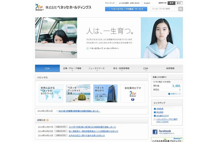Viewport: 217px width, 142px height.
Task: Open ベネッセ早わかり thumbnail
Action: tap(105, 93)
